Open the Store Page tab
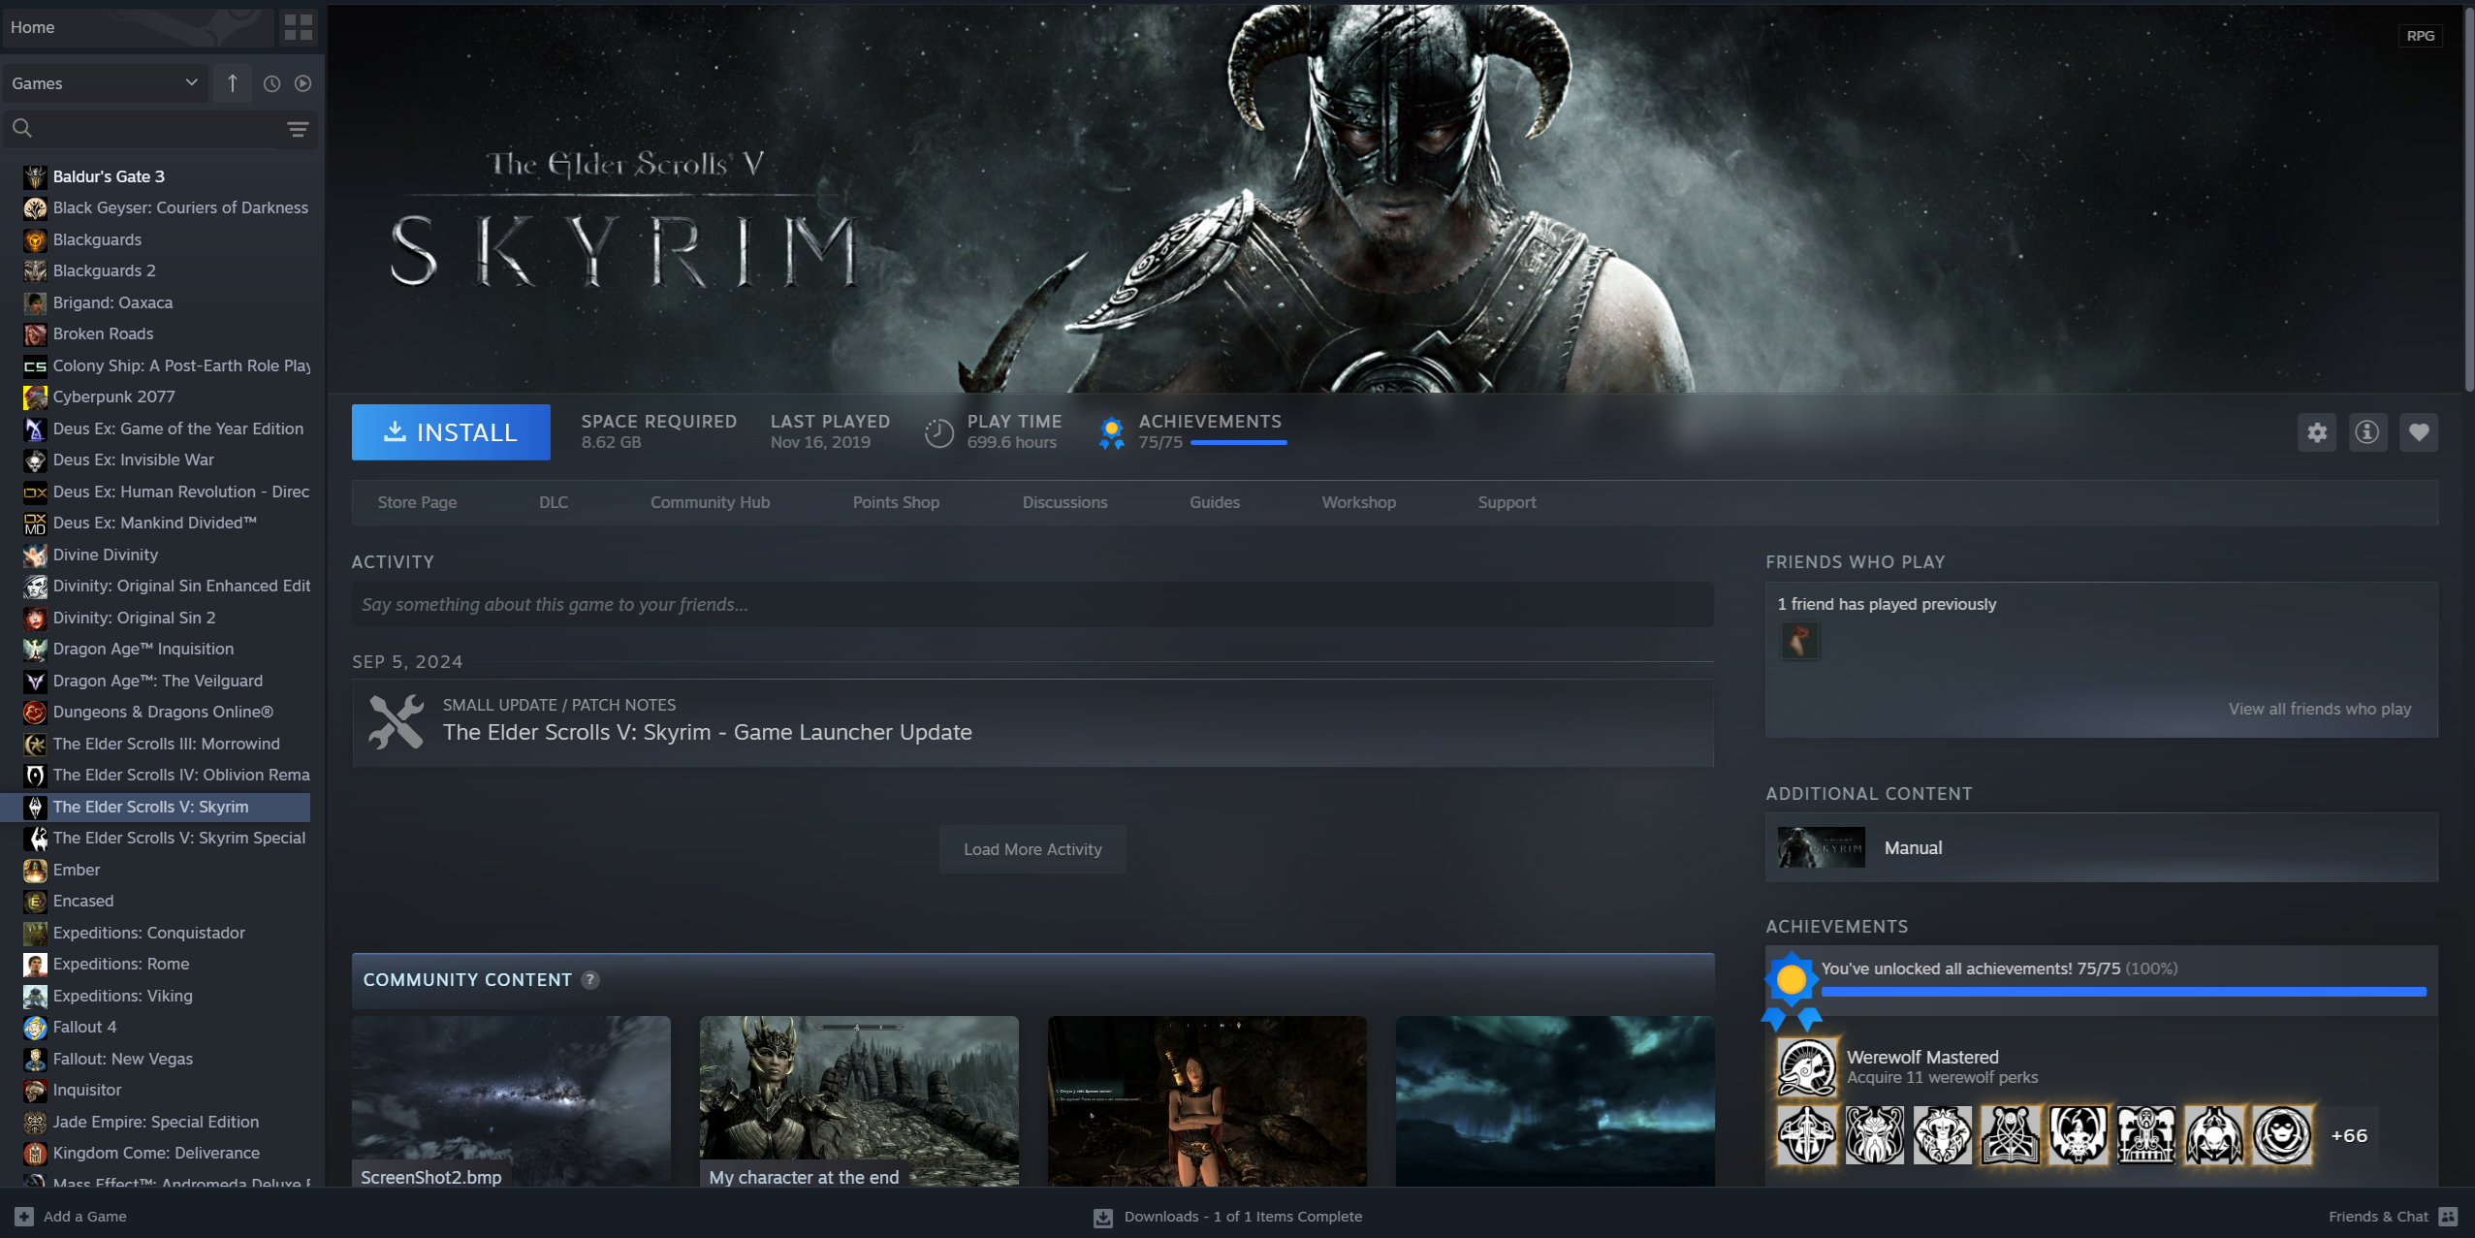Viewport: 2475px width, 1238px height. point(417,502)
